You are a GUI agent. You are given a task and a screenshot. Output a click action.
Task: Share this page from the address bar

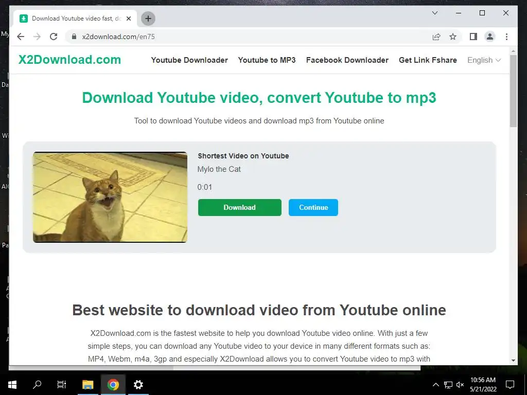(436, 37)
